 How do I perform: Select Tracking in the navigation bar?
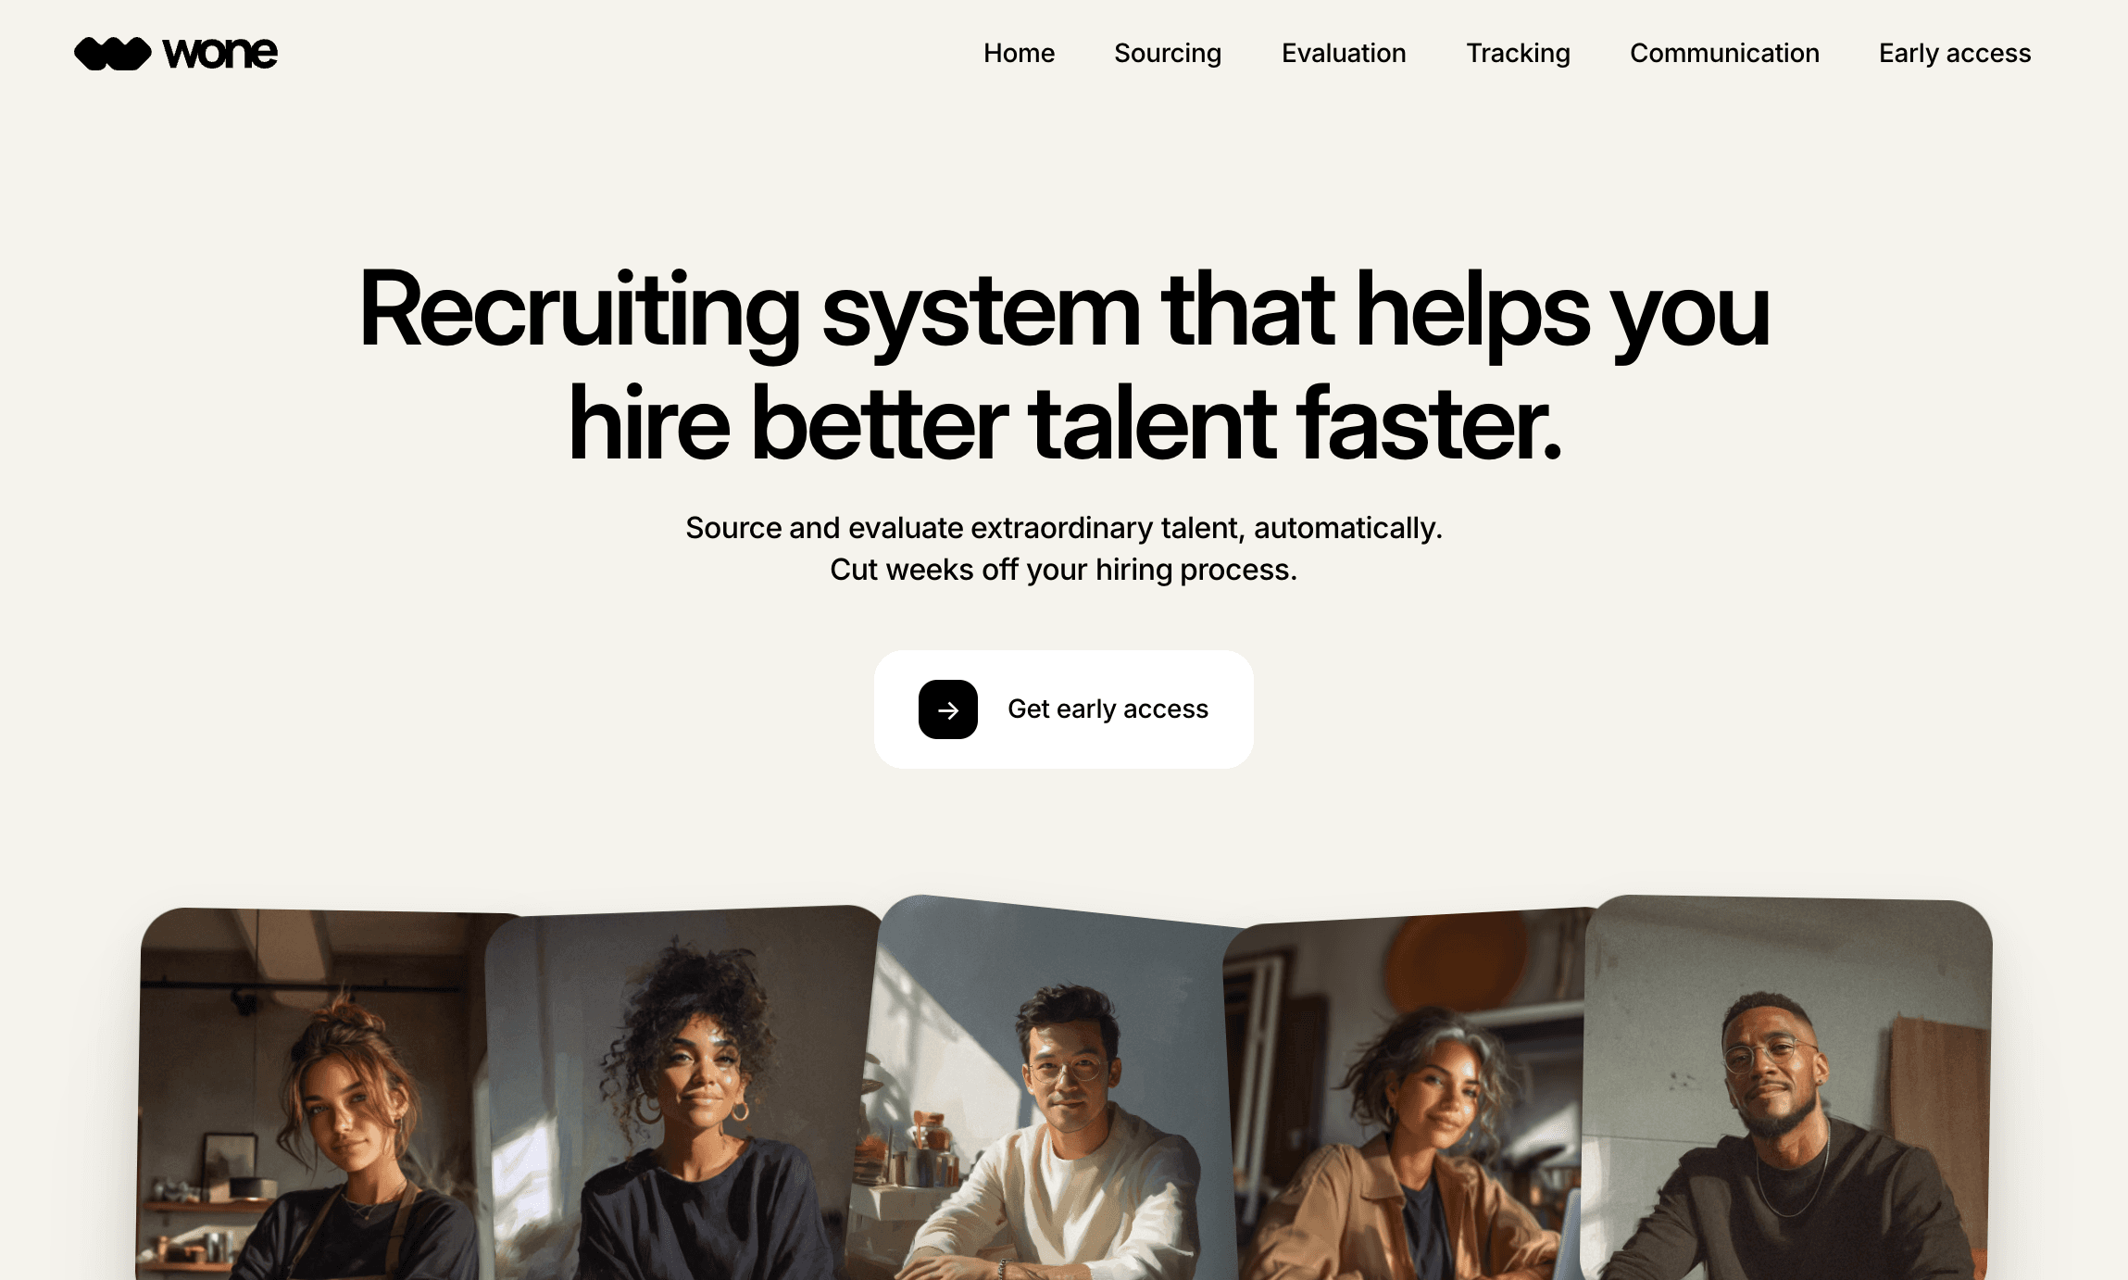coord(1518,54)
